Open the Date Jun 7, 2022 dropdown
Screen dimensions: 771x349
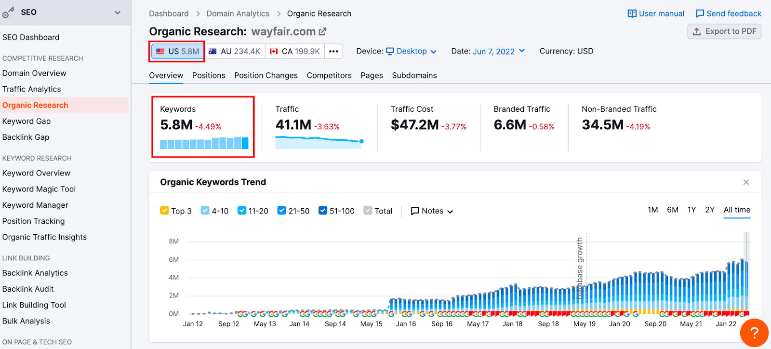499,51
